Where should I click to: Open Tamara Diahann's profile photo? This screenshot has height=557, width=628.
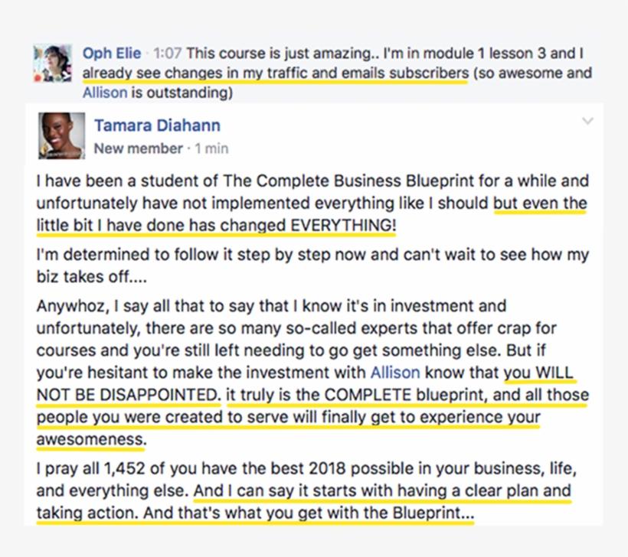coord(62,135)
